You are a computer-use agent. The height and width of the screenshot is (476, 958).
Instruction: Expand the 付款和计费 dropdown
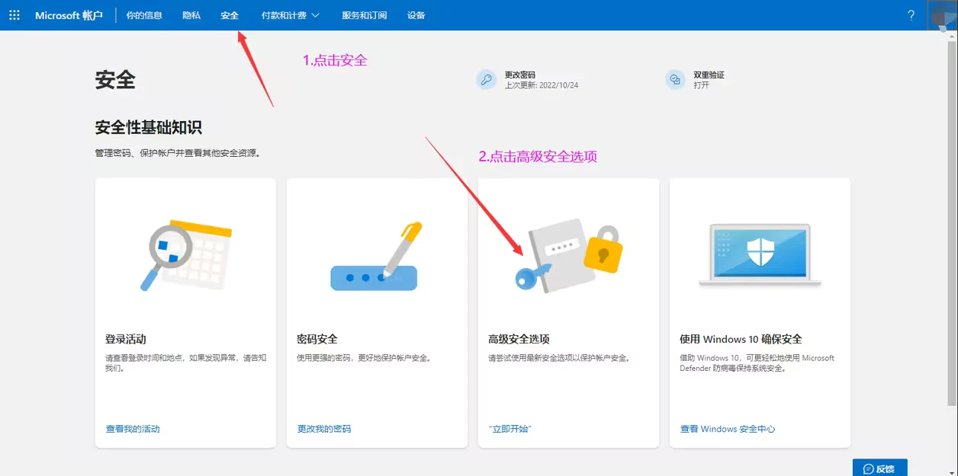(290, 15)
